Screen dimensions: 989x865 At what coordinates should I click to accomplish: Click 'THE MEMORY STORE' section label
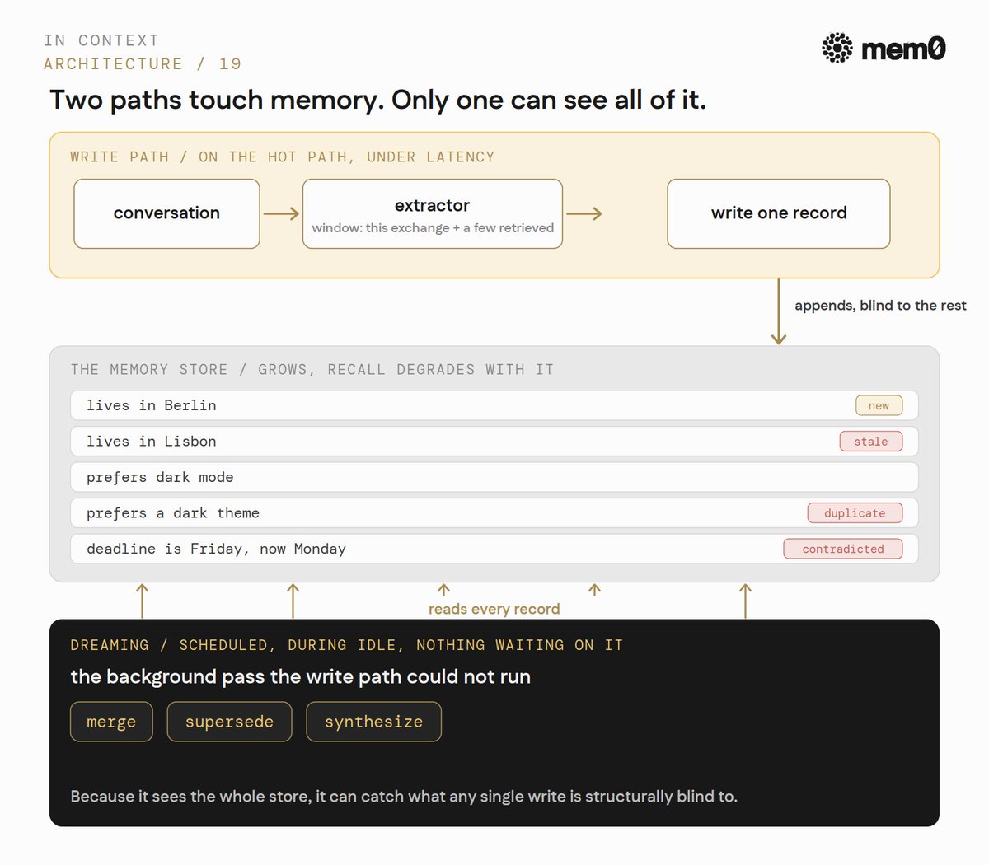[x=312, y=369]
